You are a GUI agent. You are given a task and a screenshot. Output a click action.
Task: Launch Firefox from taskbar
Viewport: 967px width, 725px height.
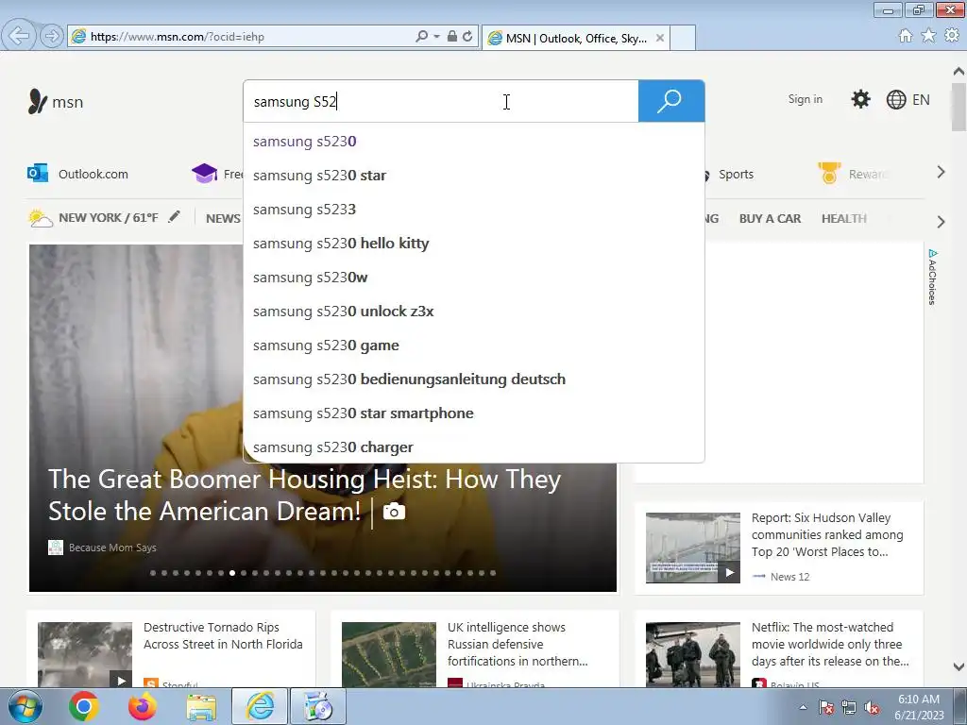[143, 706]
